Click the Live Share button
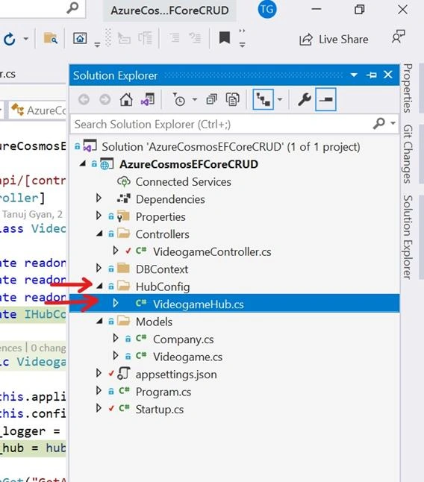 click(x=334, y=40)
